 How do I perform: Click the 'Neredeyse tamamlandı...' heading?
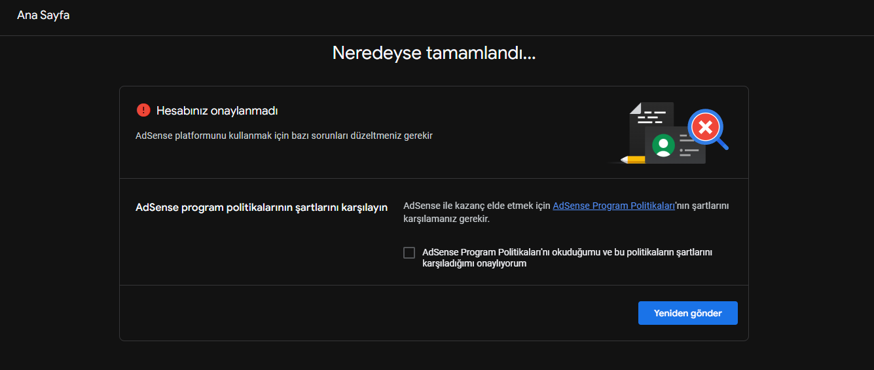[x=434, y=53]
